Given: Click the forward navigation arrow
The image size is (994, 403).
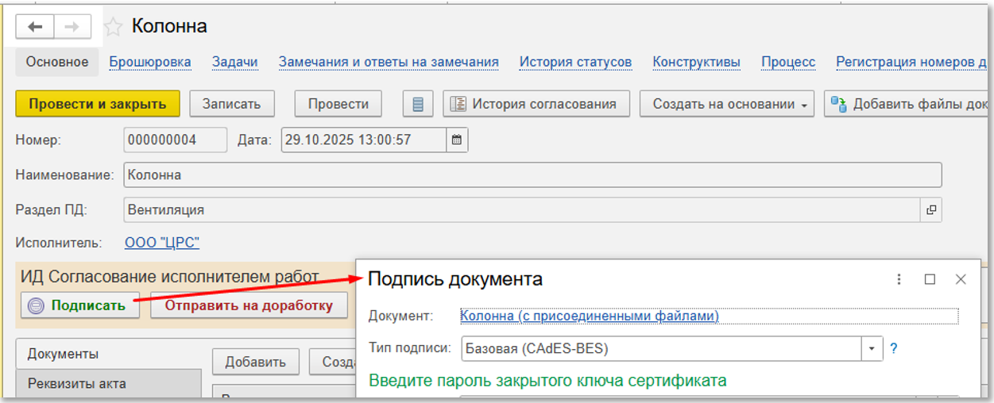Looking at the screenshot, I should pos(72,27).
